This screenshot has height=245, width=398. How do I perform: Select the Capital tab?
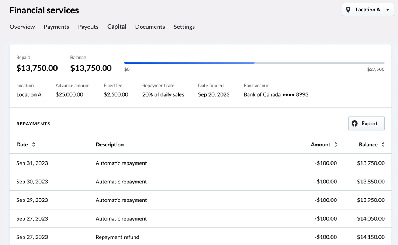tap(117, 27)
